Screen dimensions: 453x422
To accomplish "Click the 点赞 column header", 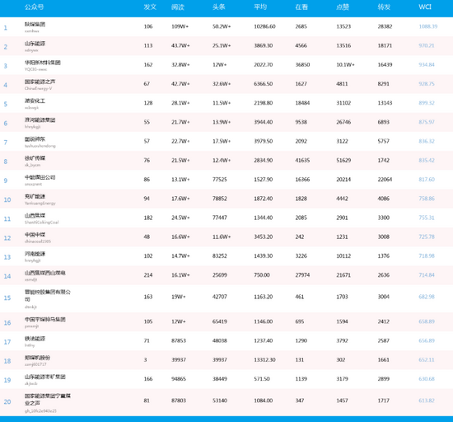I will [x=343, y=7].
